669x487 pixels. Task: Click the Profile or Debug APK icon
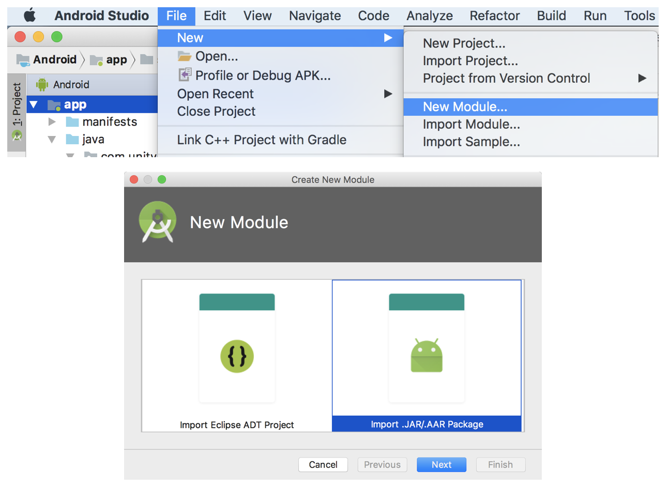(185, 75)
